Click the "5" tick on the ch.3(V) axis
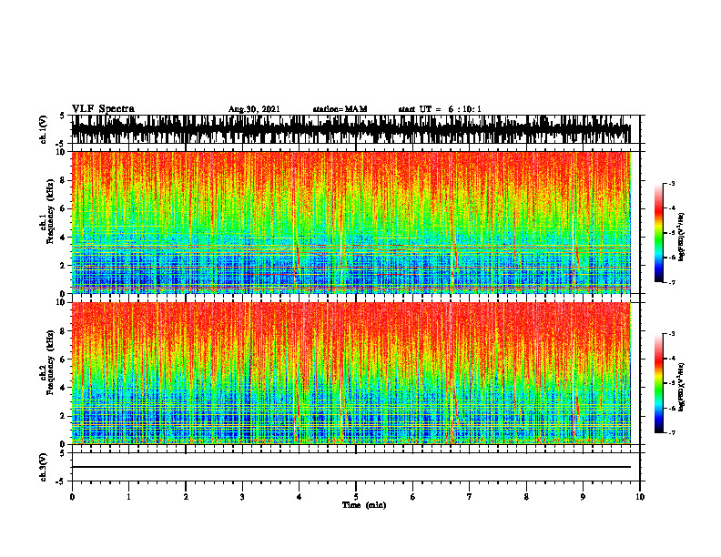 point(62,453)
